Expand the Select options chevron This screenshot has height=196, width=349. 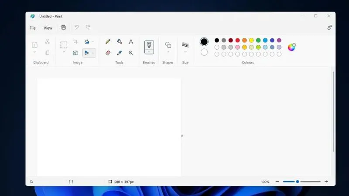point(64,52)
